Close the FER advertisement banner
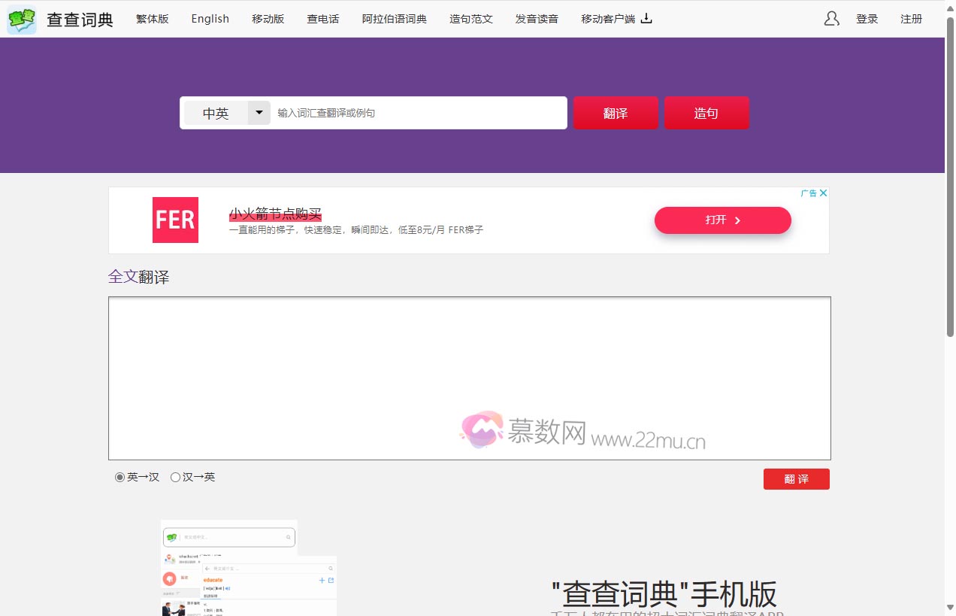This screenshot has width=956, height=616. tap(824, 193)
